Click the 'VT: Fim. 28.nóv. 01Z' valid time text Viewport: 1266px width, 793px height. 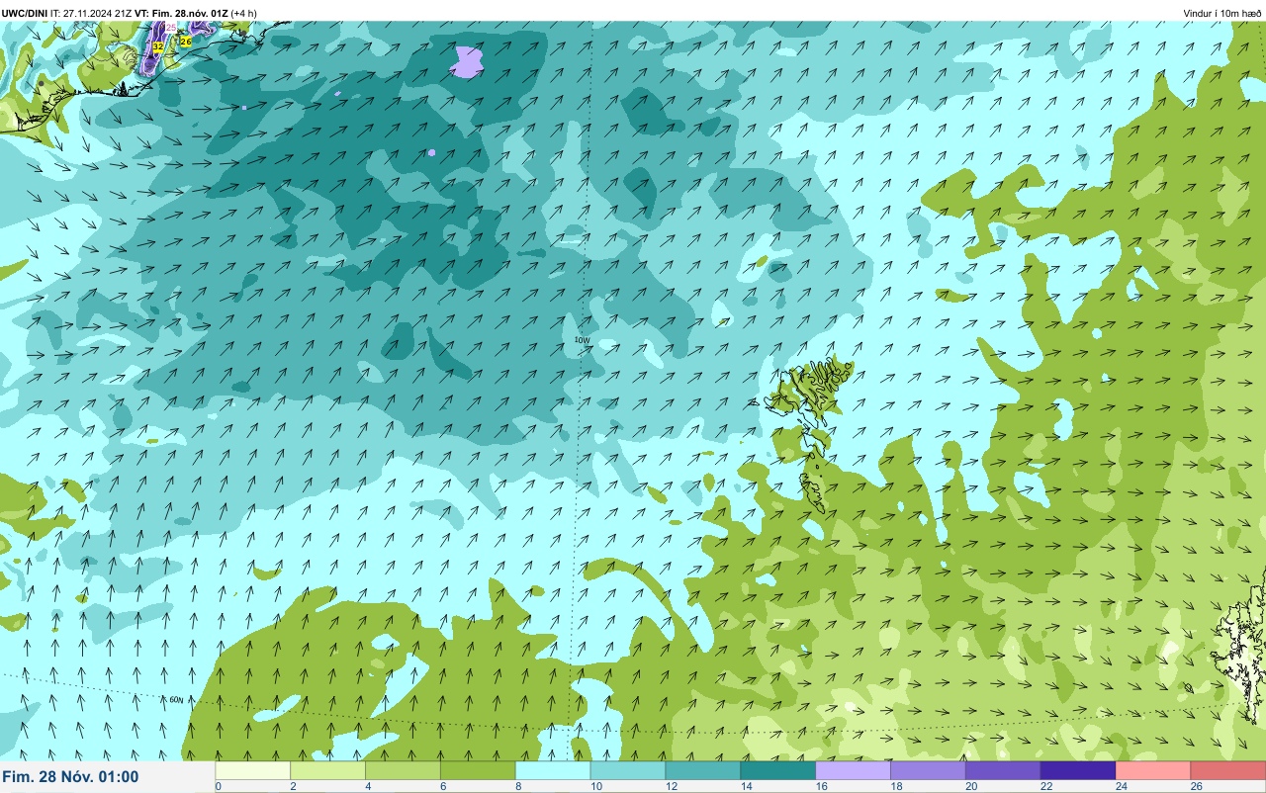tap(182, 13)
